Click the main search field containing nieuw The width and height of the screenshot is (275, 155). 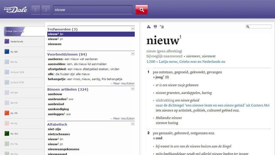tap(92, 10)
